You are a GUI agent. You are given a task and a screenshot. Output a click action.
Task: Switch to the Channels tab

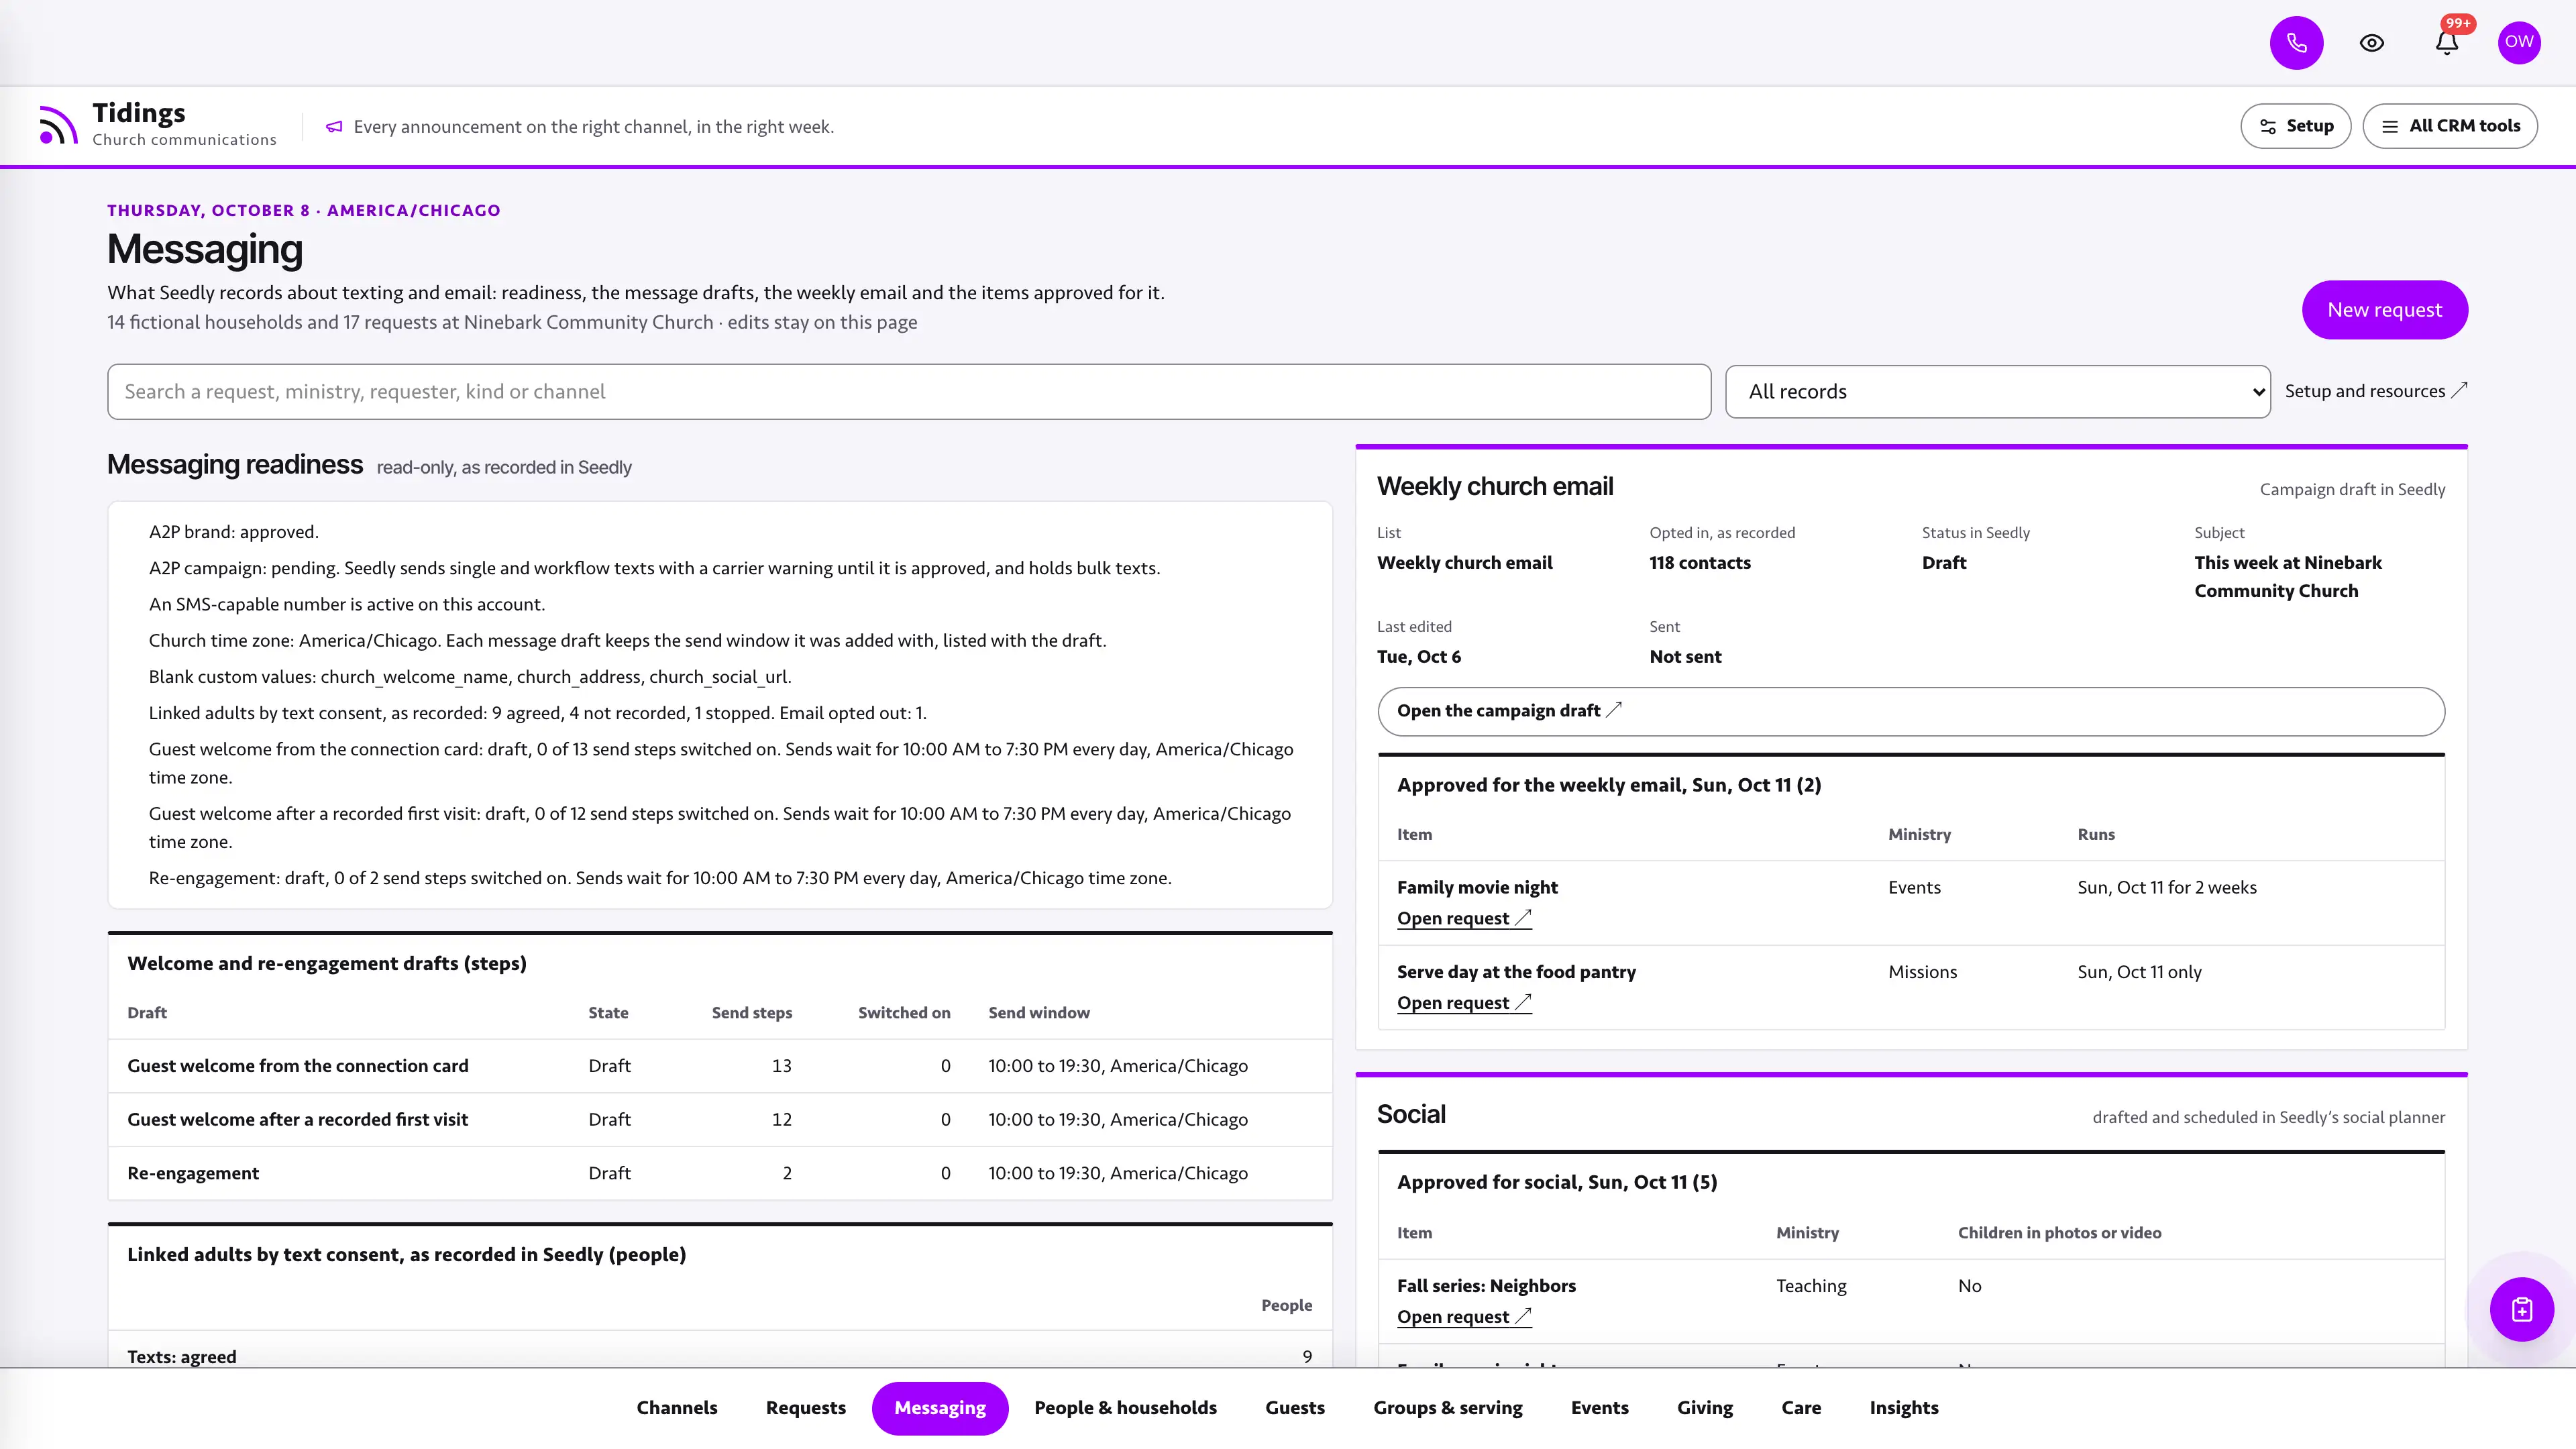677,1408
